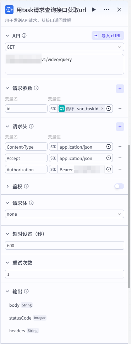Open the request body none dropdown
131x344 pixels.
tap(65, 214)
